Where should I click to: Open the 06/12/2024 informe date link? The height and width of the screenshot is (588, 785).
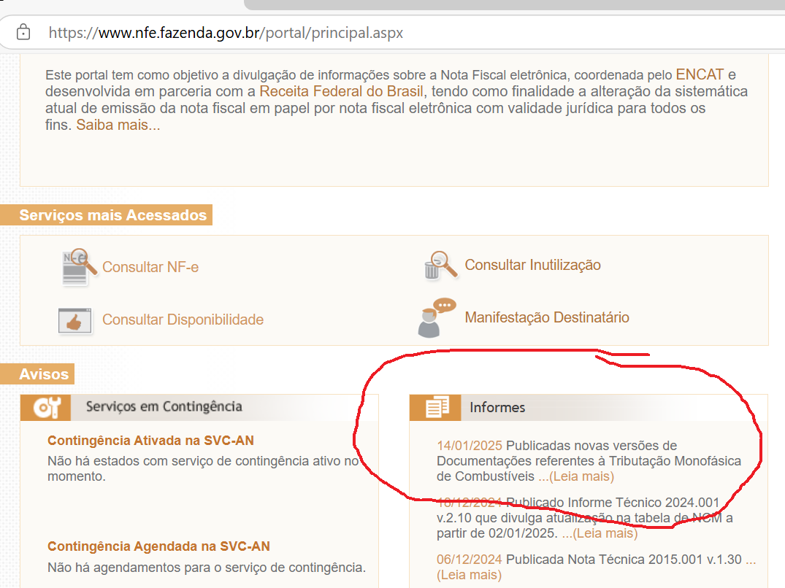pos(469,560)
